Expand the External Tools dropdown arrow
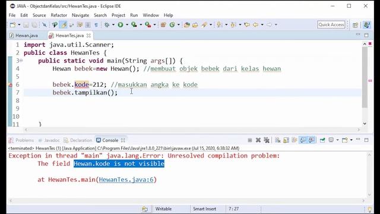Viewport: 380px width, 214px height. coord(154,25)
